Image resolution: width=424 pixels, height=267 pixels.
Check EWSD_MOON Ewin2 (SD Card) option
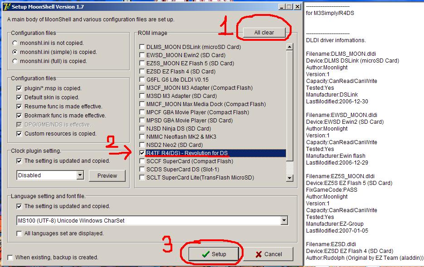tap(142, 55)
